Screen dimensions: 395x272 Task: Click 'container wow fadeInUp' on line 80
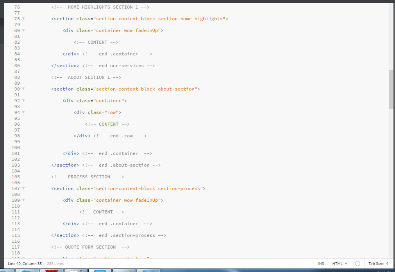tap(127, 30)
